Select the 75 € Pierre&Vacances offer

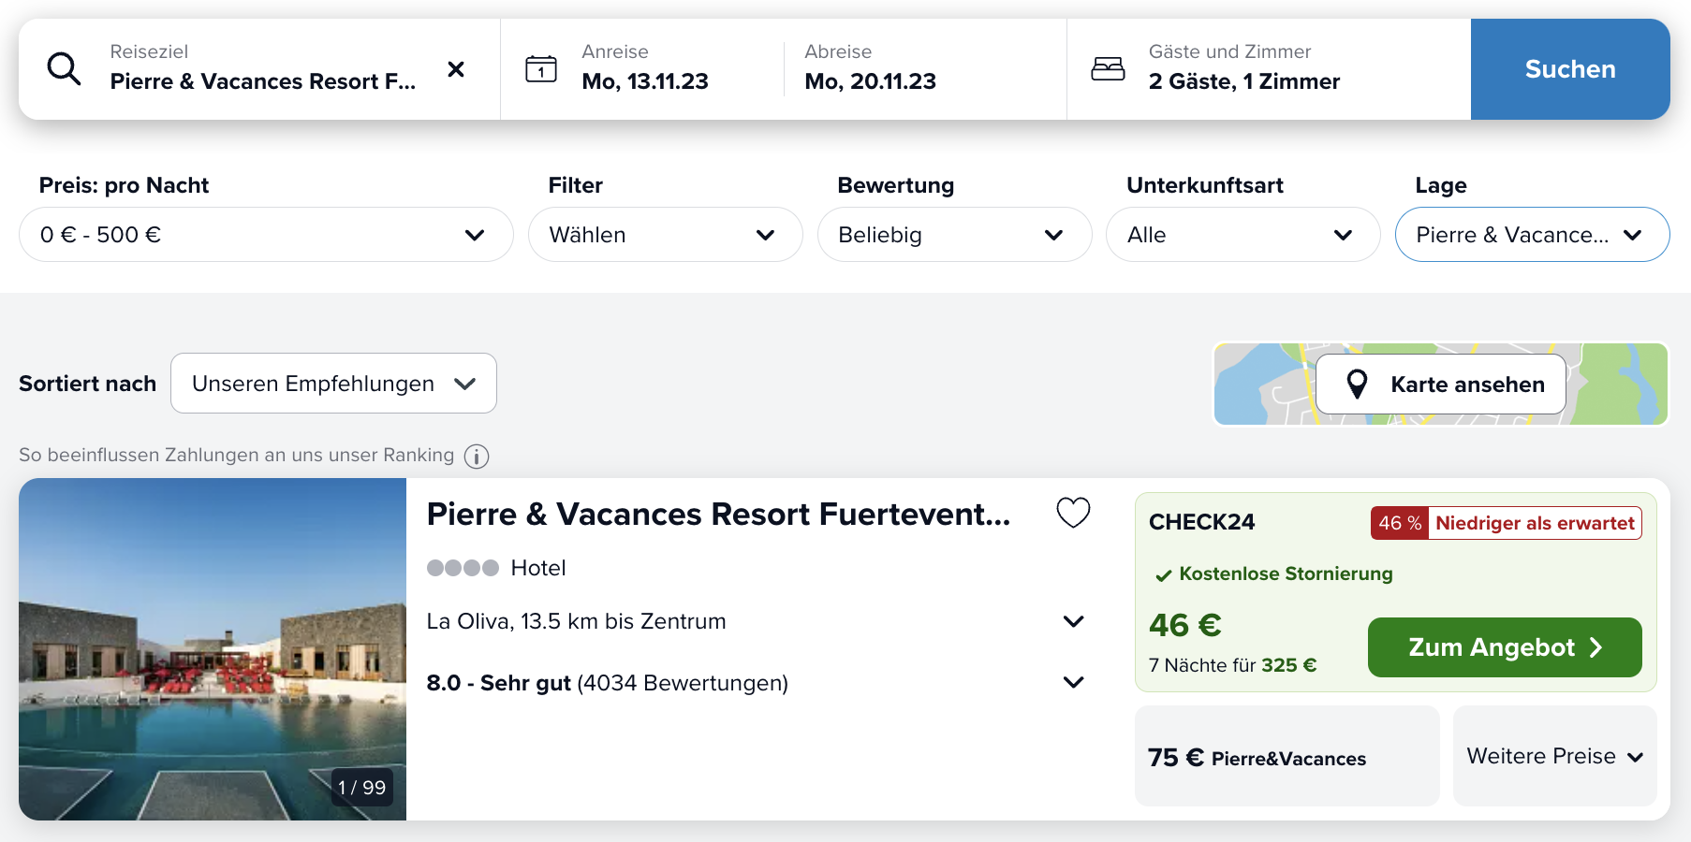[x=1287, y=756]
